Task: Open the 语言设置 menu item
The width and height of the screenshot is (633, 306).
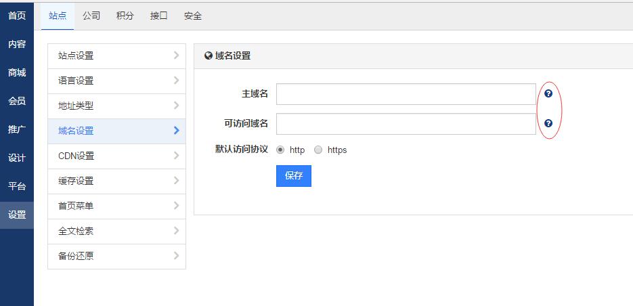Action: 116,81
